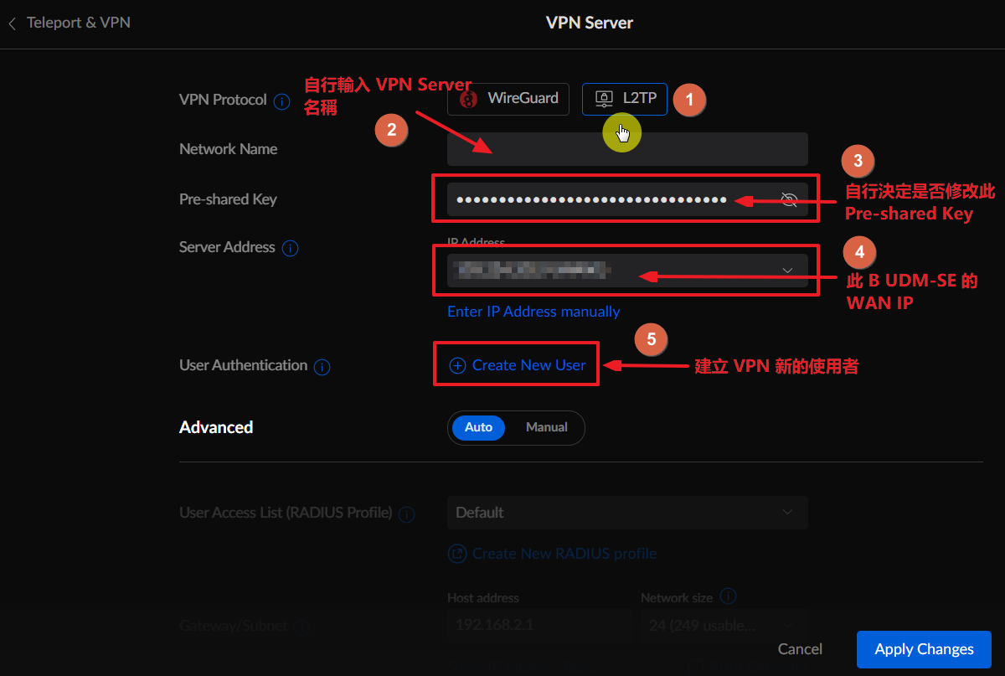Go back to Teleport & VPN
The image size is (1005, 676).
point(70,23)
